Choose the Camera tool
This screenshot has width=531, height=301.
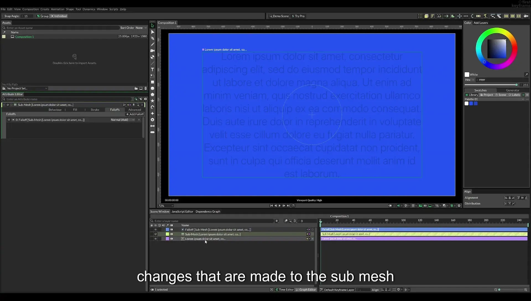152,51
